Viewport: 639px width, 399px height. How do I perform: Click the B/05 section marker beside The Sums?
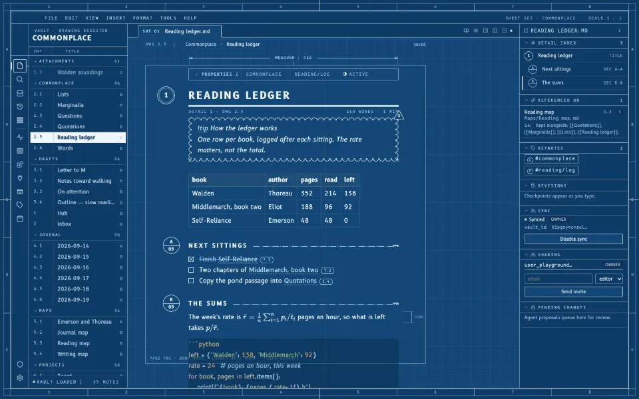tap(171, 303)
